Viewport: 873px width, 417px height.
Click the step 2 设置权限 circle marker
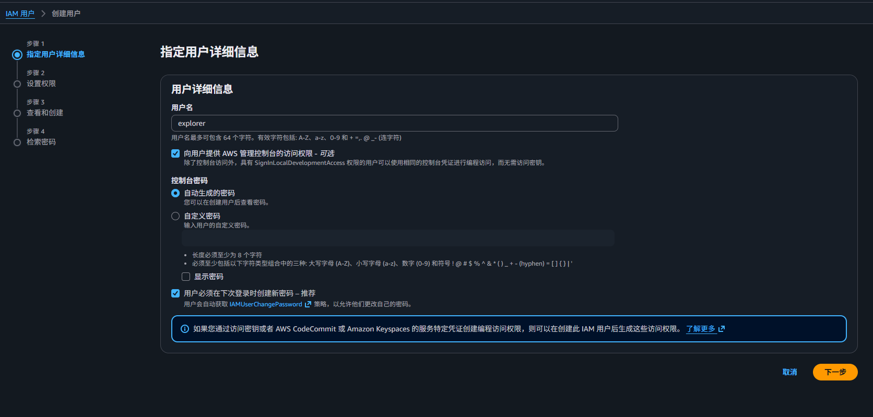point(17,84)
